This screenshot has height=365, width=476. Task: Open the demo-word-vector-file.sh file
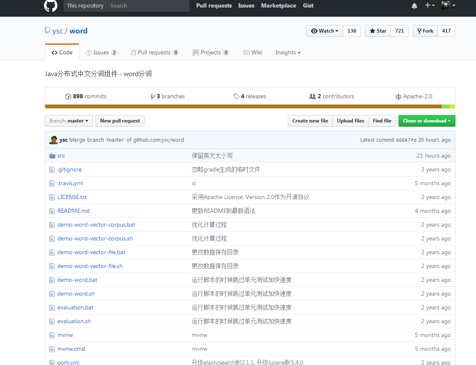(90, 266)
